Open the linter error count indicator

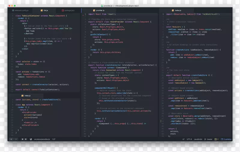coord(24,139)
